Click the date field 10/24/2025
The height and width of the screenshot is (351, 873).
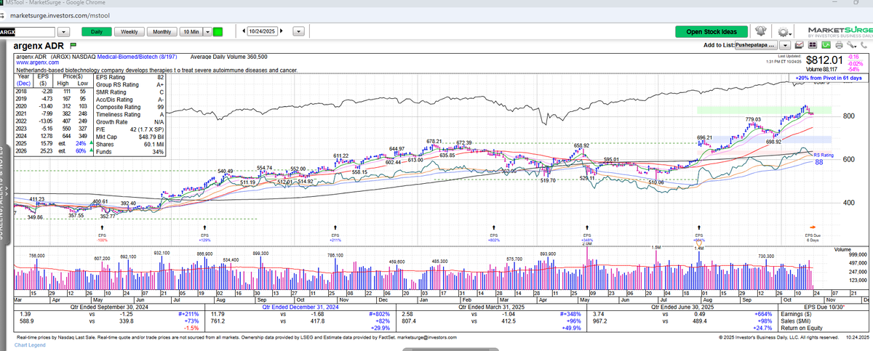263,31
